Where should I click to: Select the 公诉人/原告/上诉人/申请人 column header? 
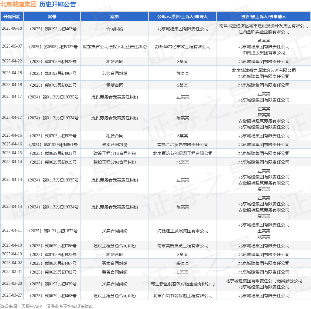183,17
